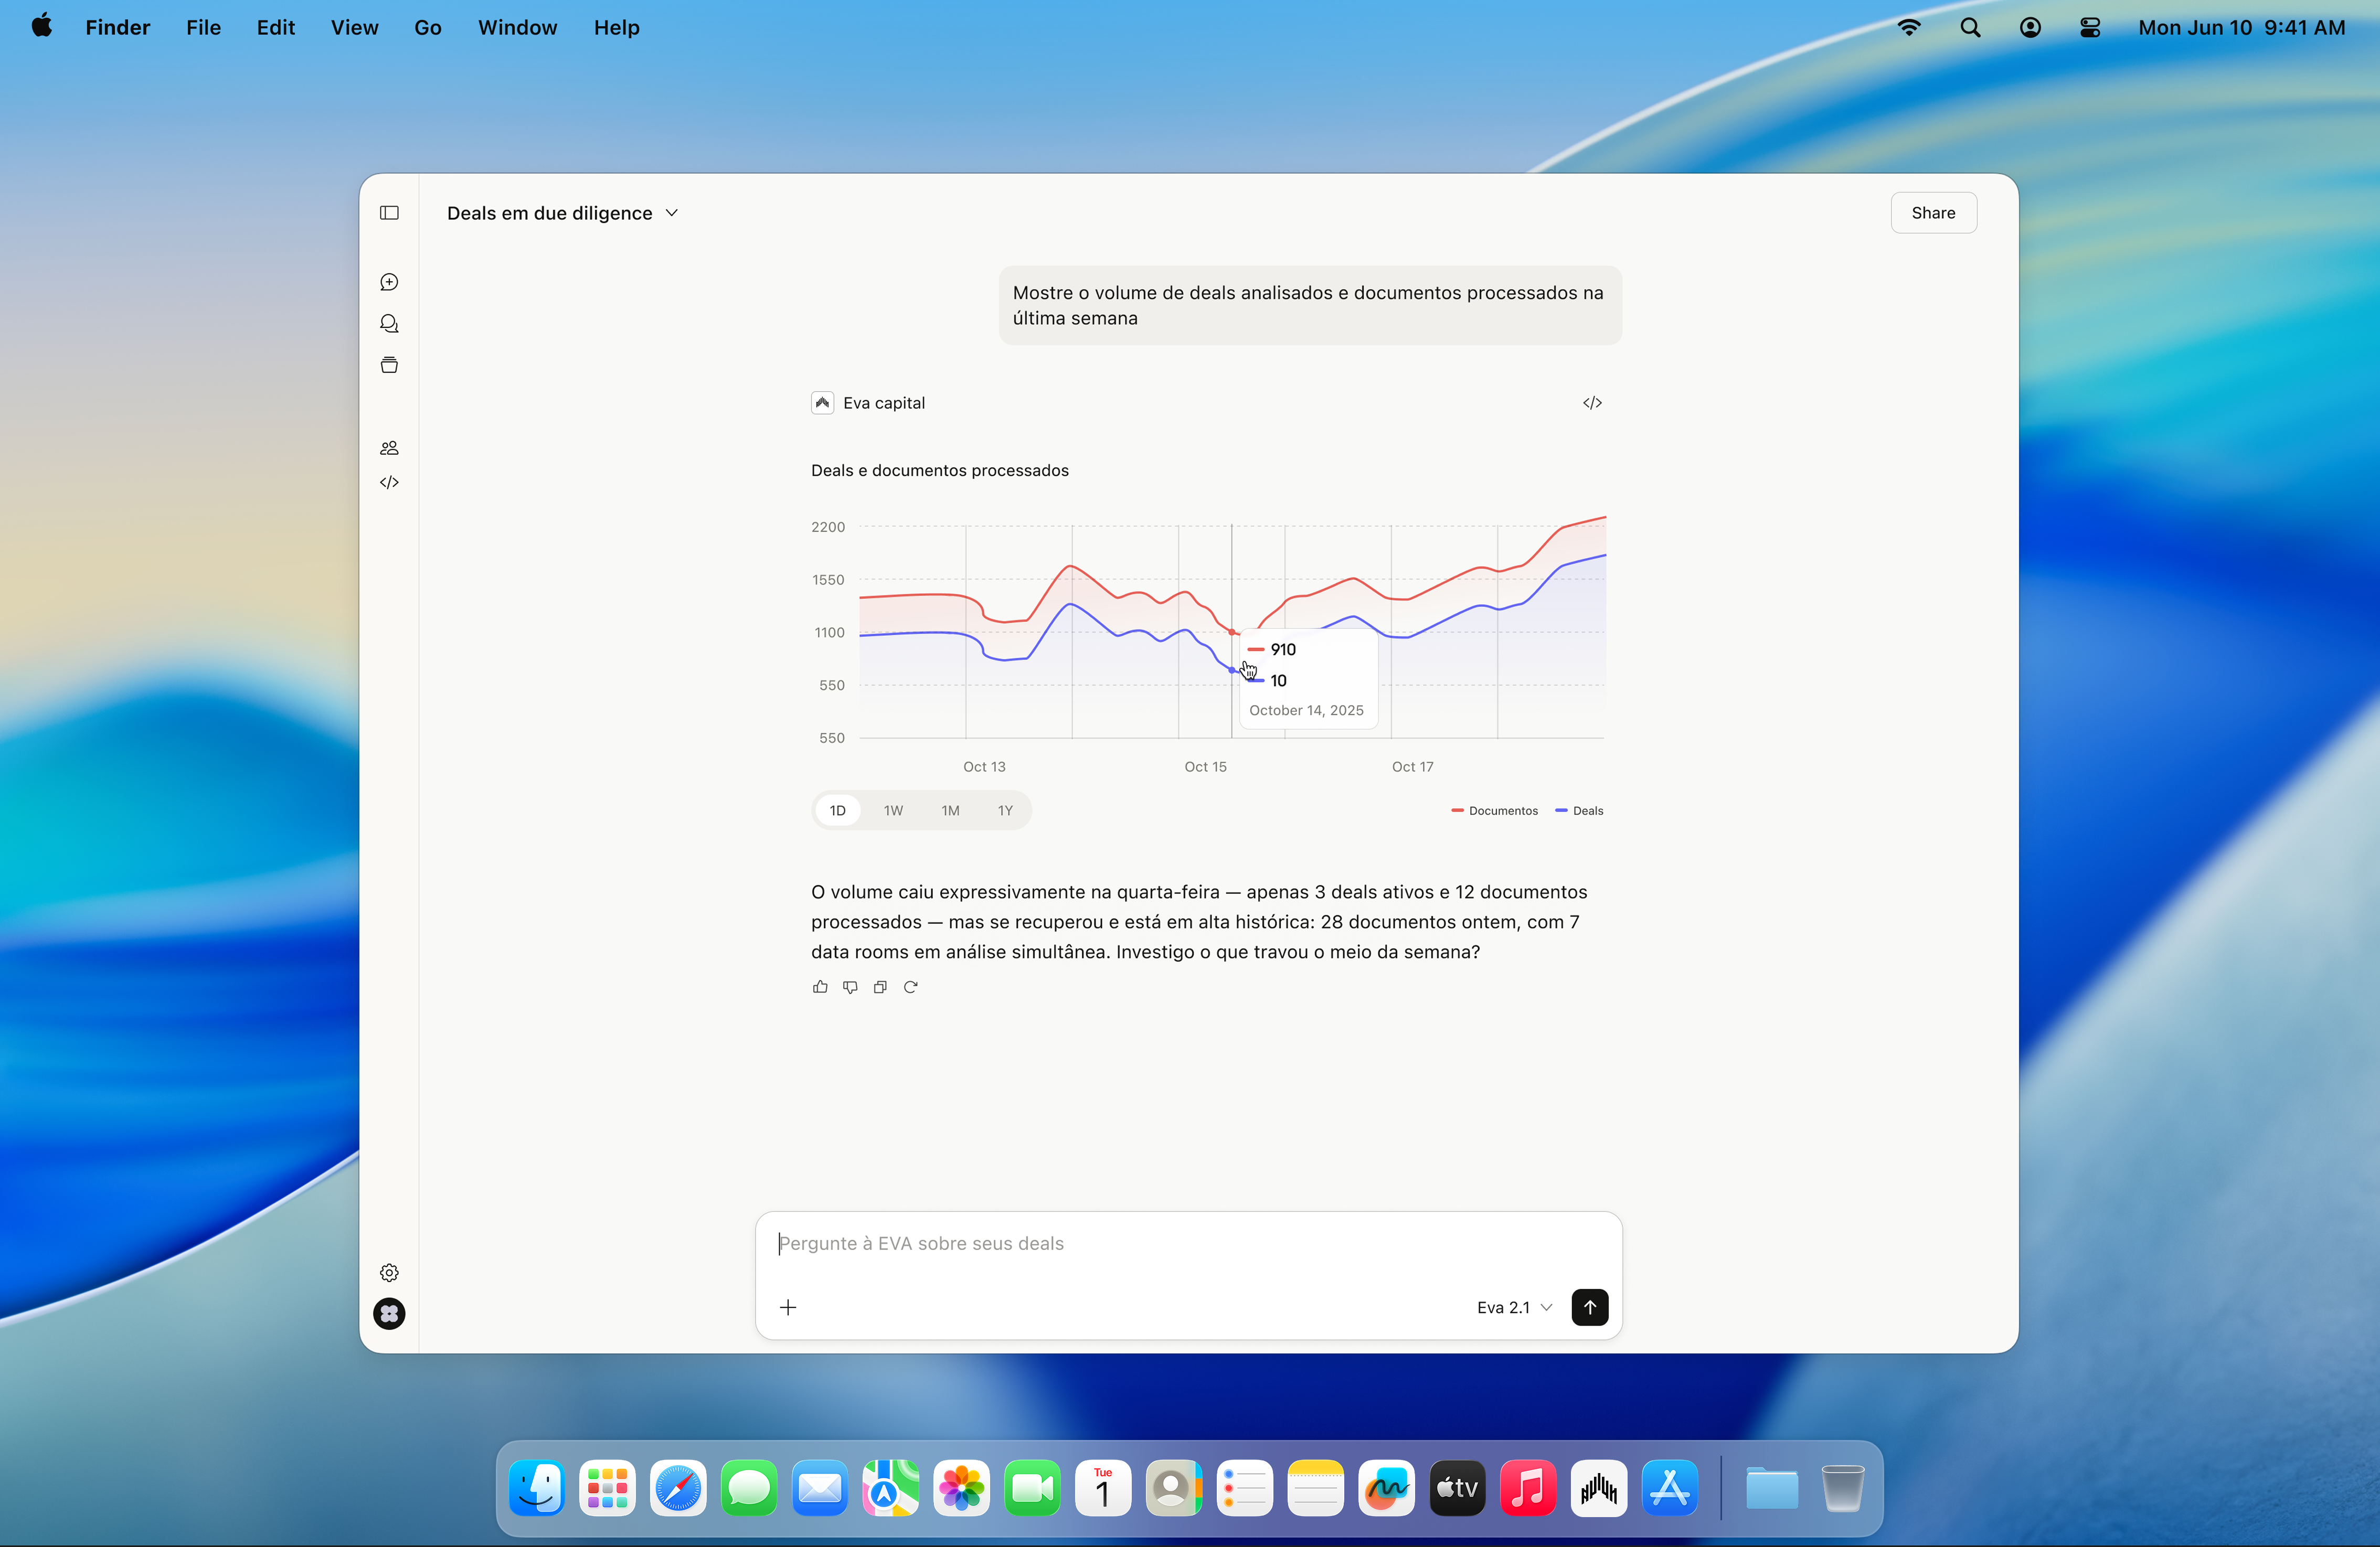2380x1547 pixels.
Task: Open Control Center in menu bar
Action: (x=2090, y=27)
